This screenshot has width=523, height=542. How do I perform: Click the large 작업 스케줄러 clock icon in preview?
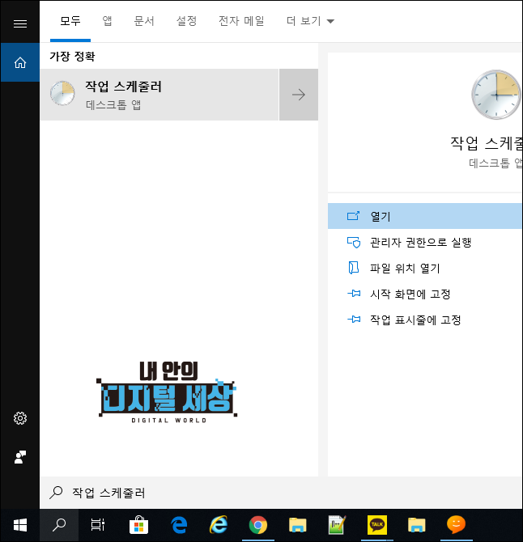[497, 95]
